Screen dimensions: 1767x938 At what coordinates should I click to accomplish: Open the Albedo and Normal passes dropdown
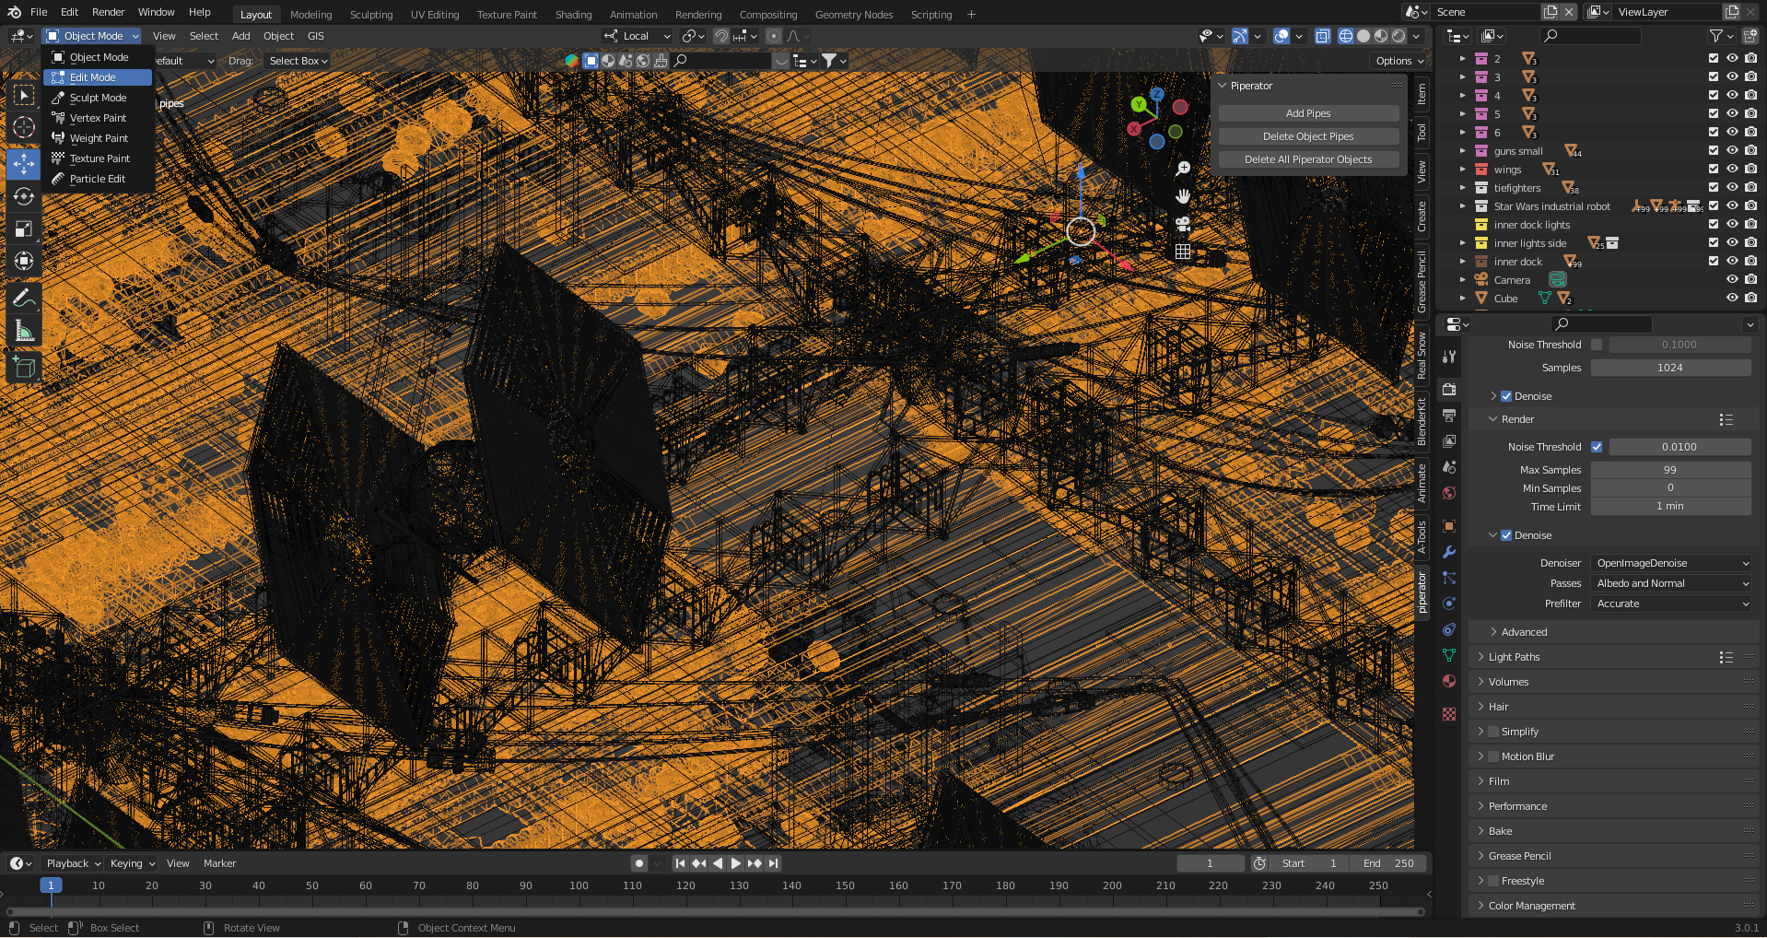(x=1671, y=583)
